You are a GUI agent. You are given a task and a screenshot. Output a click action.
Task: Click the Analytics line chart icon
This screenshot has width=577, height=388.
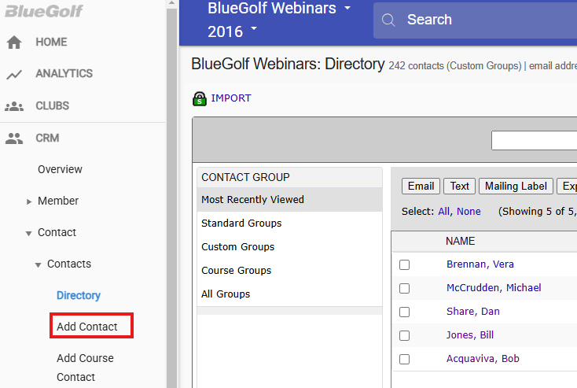click(14, 75)
